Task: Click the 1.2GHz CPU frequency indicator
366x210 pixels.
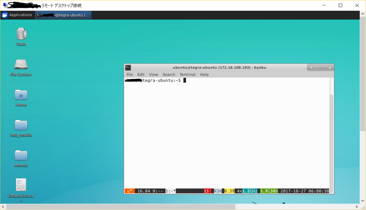Action: [x=250, y=191]
